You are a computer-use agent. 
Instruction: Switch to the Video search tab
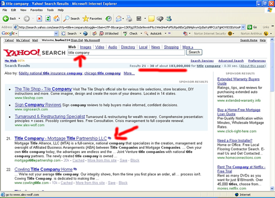click(100, 47)
